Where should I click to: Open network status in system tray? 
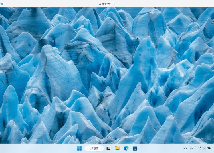point(200,148)
